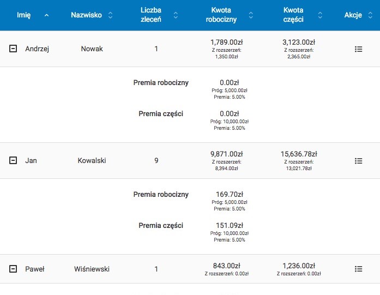380x295 pixels.
Task: Click the Imię column header
Action: coord(24,15)
